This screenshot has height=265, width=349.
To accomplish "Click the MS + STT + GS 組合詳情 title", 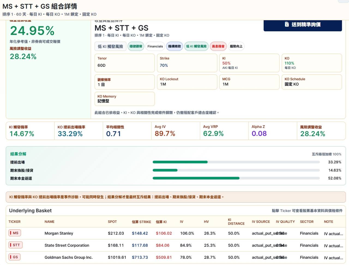I will (40, 6).
